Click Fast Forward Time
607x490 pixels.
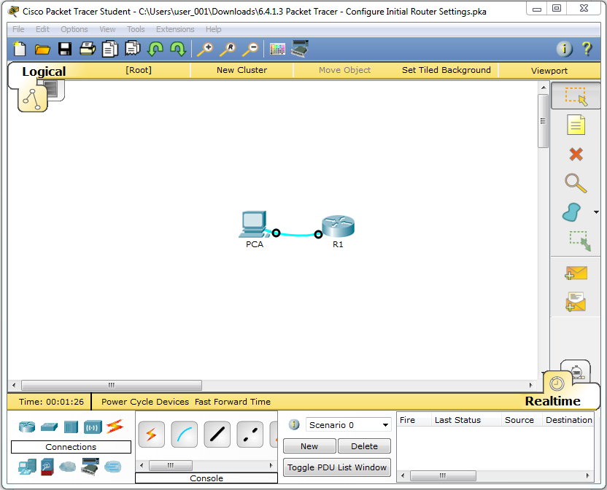pyautogui.click(x=233, y=402)
